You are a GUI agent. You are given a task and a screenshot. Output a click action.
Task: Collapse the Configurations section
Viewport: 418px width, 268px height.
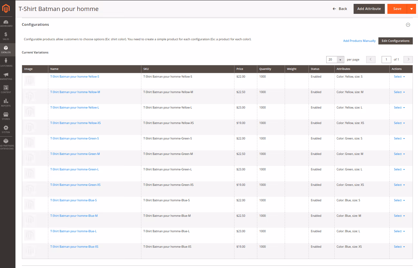[x=408, y=24]
